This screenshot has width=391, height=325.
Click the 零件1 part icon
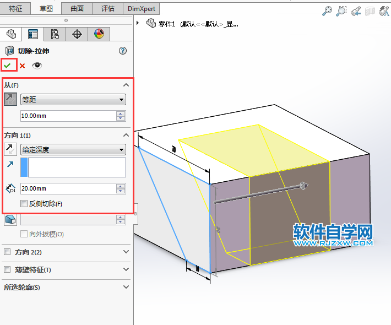[x=151, y=23]
